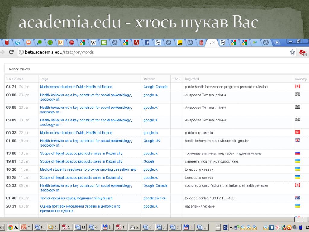Open Google Canada referer in 24 Jan row
Image resolution: width=309 pixels, height=232 pixels.
[x=155, y=87]
